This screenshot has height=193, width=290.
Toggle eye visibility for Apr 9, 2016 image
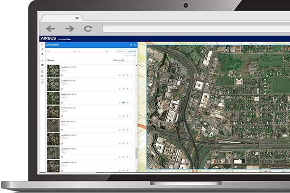124,89
